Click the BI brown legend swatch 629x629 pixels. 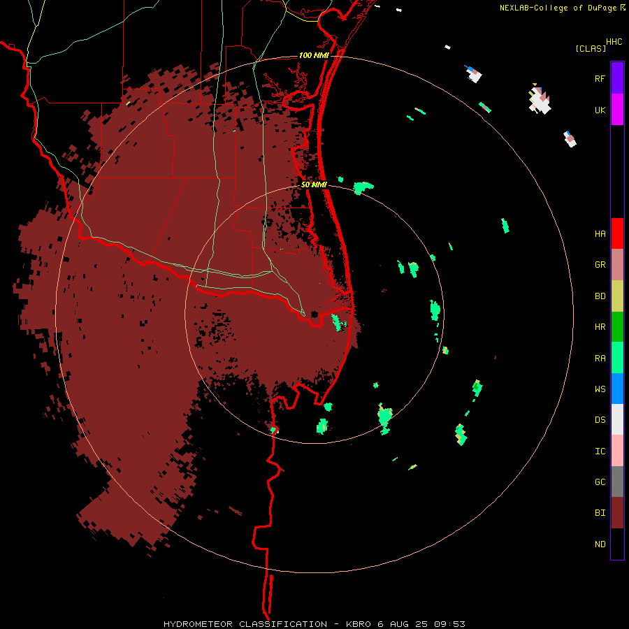pos(617,513)
